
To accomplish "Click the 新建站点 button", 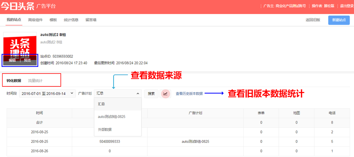I will click(339, 20).
